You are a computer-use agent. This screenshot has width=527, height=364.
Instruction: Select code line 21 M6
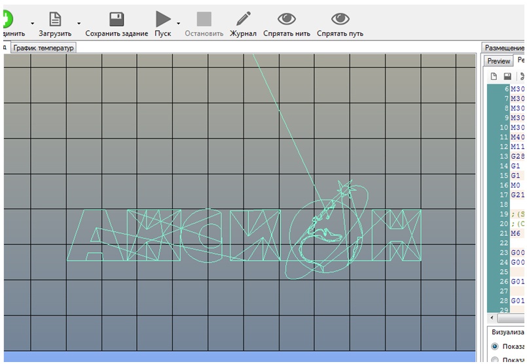click(516, 233)
